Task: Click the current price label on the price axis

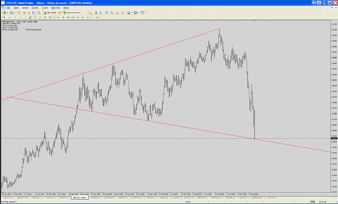Action: coord(334,138)
